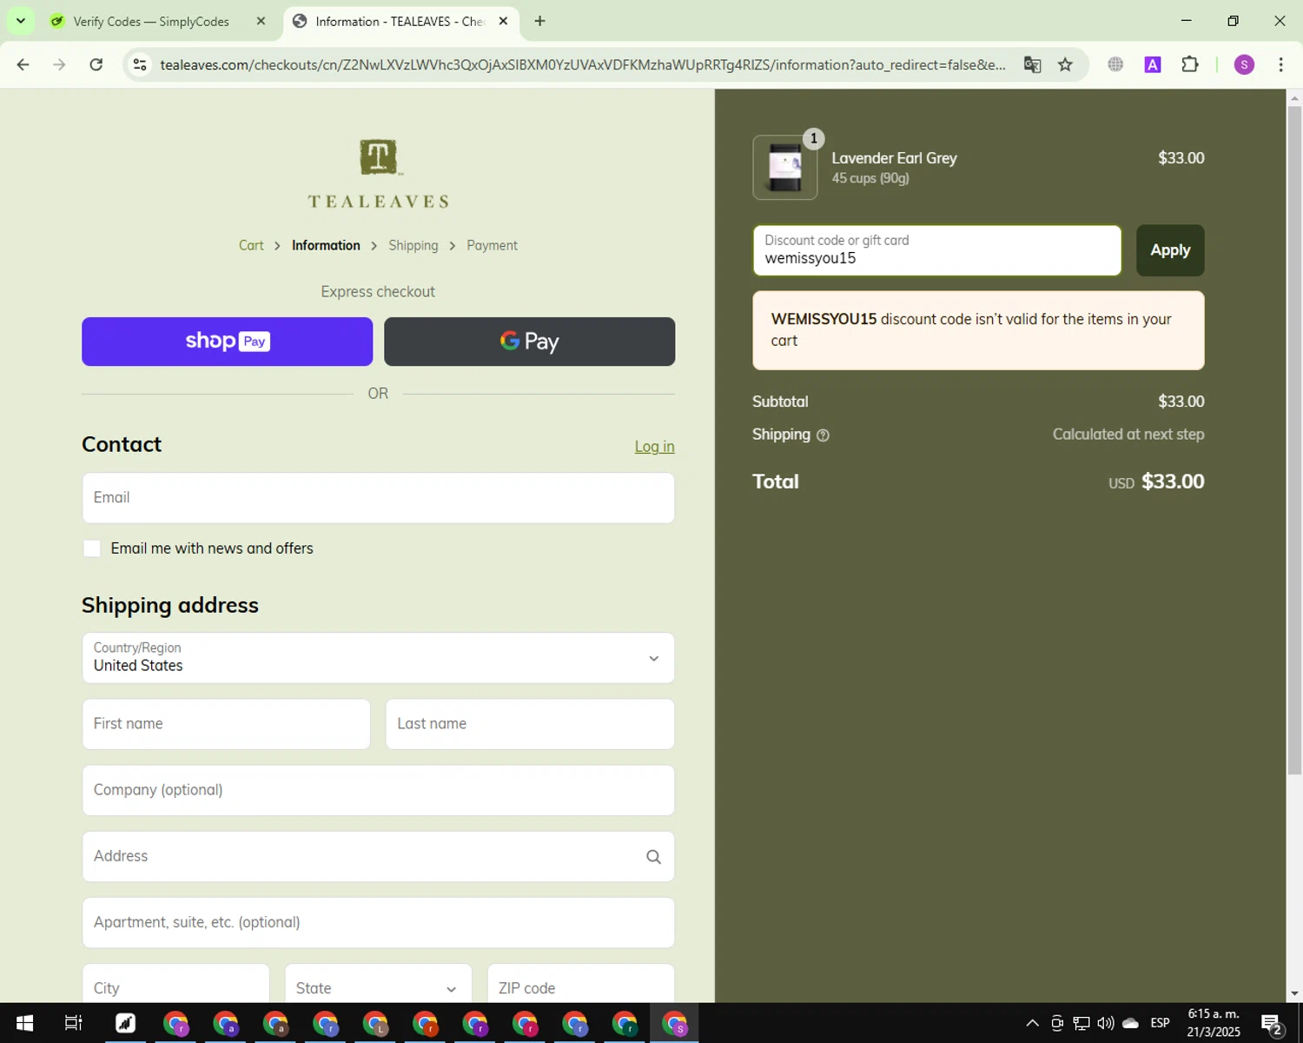Viewport: 1303px width, 1043px height.
Task: Show hidden system tray icons
Action: [x=1032, y=1023]
